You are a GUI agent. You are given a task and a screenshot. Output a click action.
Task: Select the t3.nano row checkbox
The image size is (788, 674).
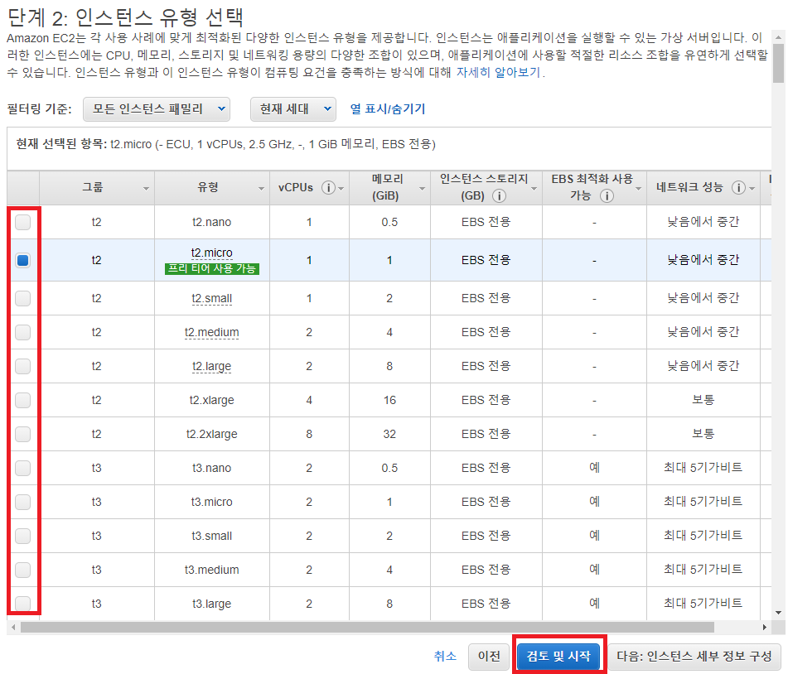22,468
